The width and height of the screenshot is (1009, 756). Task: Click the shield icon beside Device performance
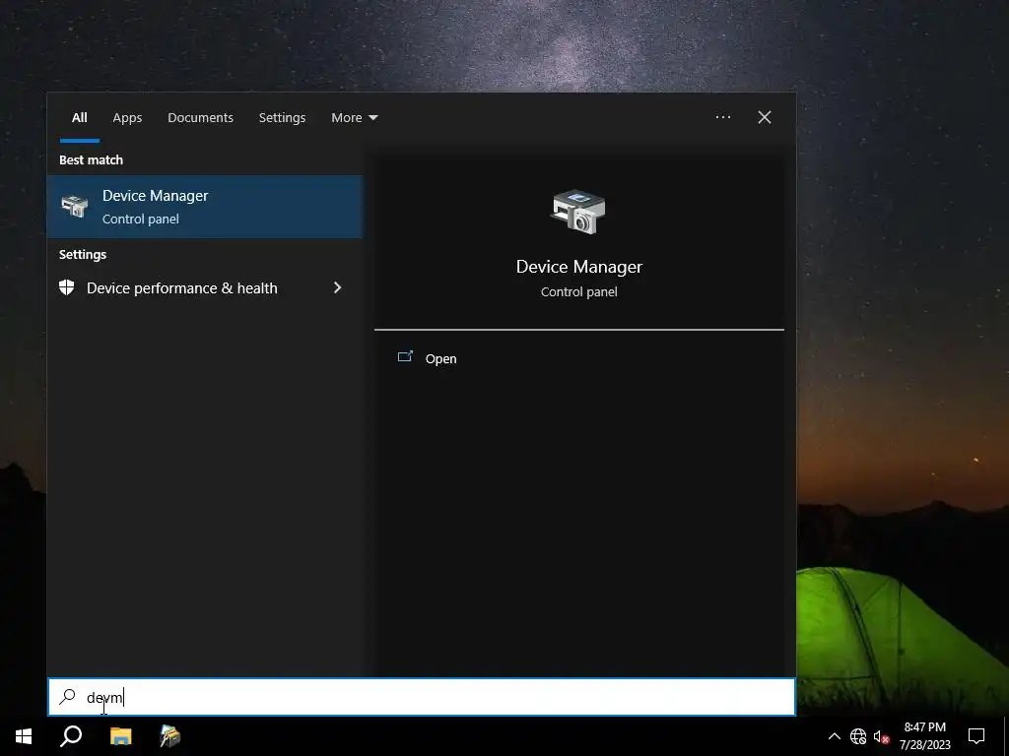(67, 287)
